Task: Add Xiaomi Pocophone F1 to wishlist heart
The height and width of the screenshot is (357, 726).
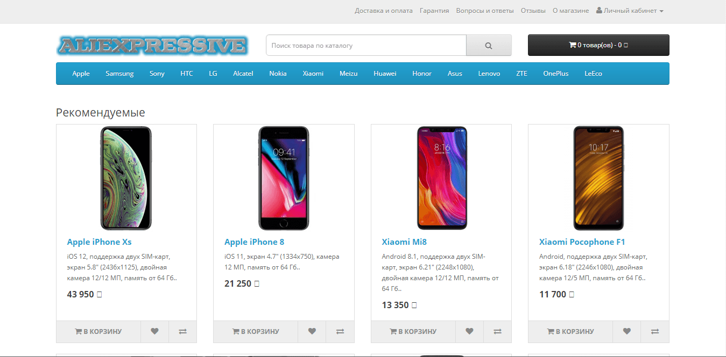Action: point(627,331)
